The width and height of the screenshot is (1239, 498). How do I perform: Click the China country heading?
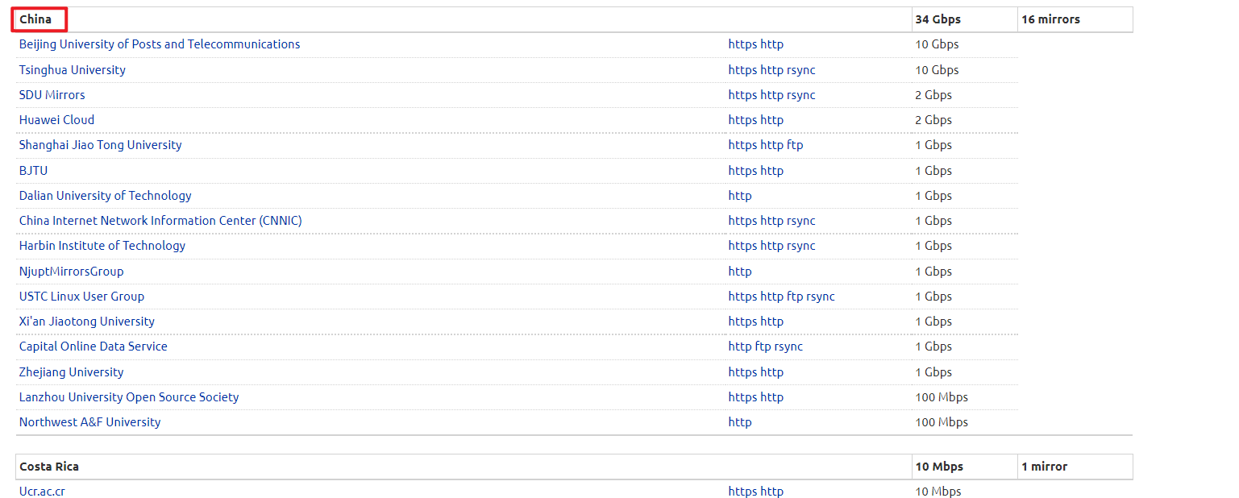tap(35, 19)
